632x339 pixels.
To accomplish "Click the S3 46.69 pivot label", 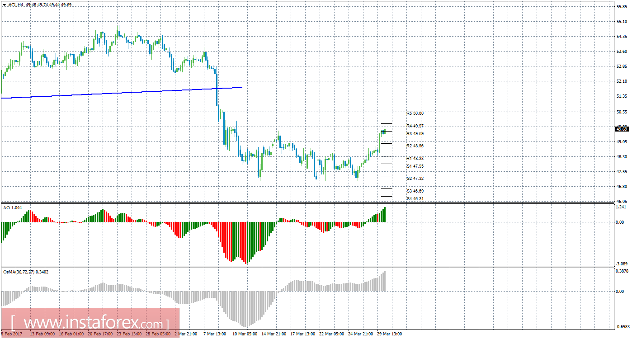I will 415,191.
